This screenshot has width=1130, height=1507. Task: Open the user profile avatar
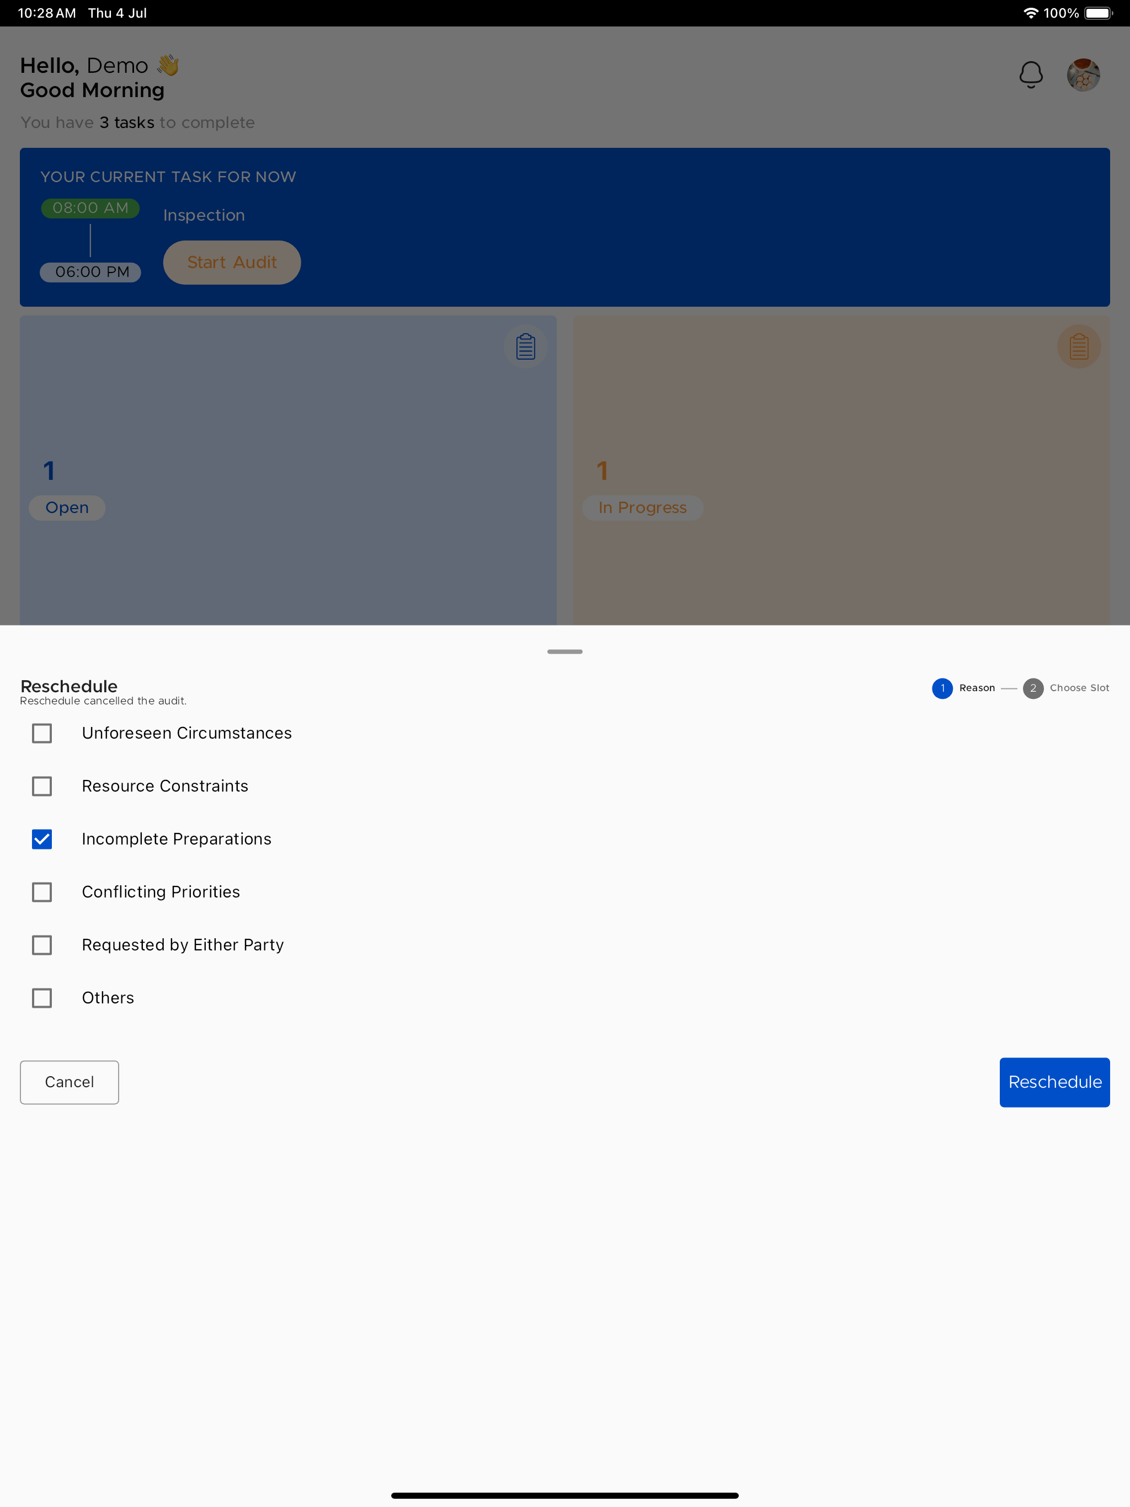click(1083, 75)
